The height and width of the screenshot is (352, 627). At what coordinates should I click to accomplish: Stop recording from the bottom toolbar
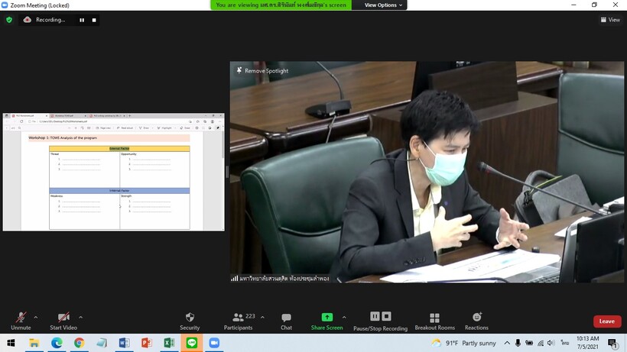coord(386,316)
